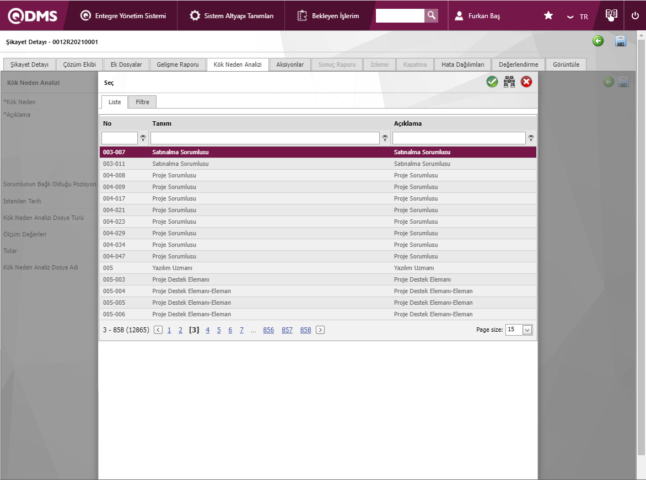Confirm selection with green checkmark icon
The image size is (646, 480).
click(x=492, y=82)
